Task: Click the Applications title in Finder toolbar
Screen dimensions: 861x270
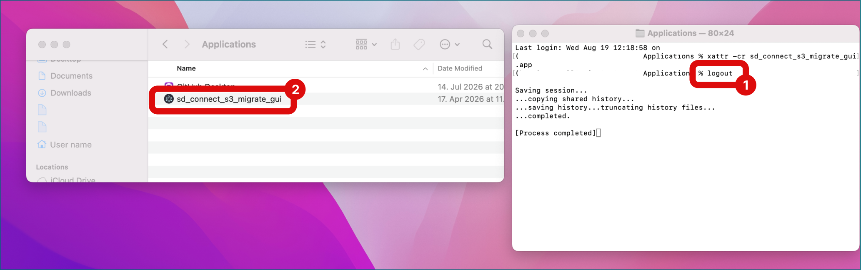Action: click(229, 44)
